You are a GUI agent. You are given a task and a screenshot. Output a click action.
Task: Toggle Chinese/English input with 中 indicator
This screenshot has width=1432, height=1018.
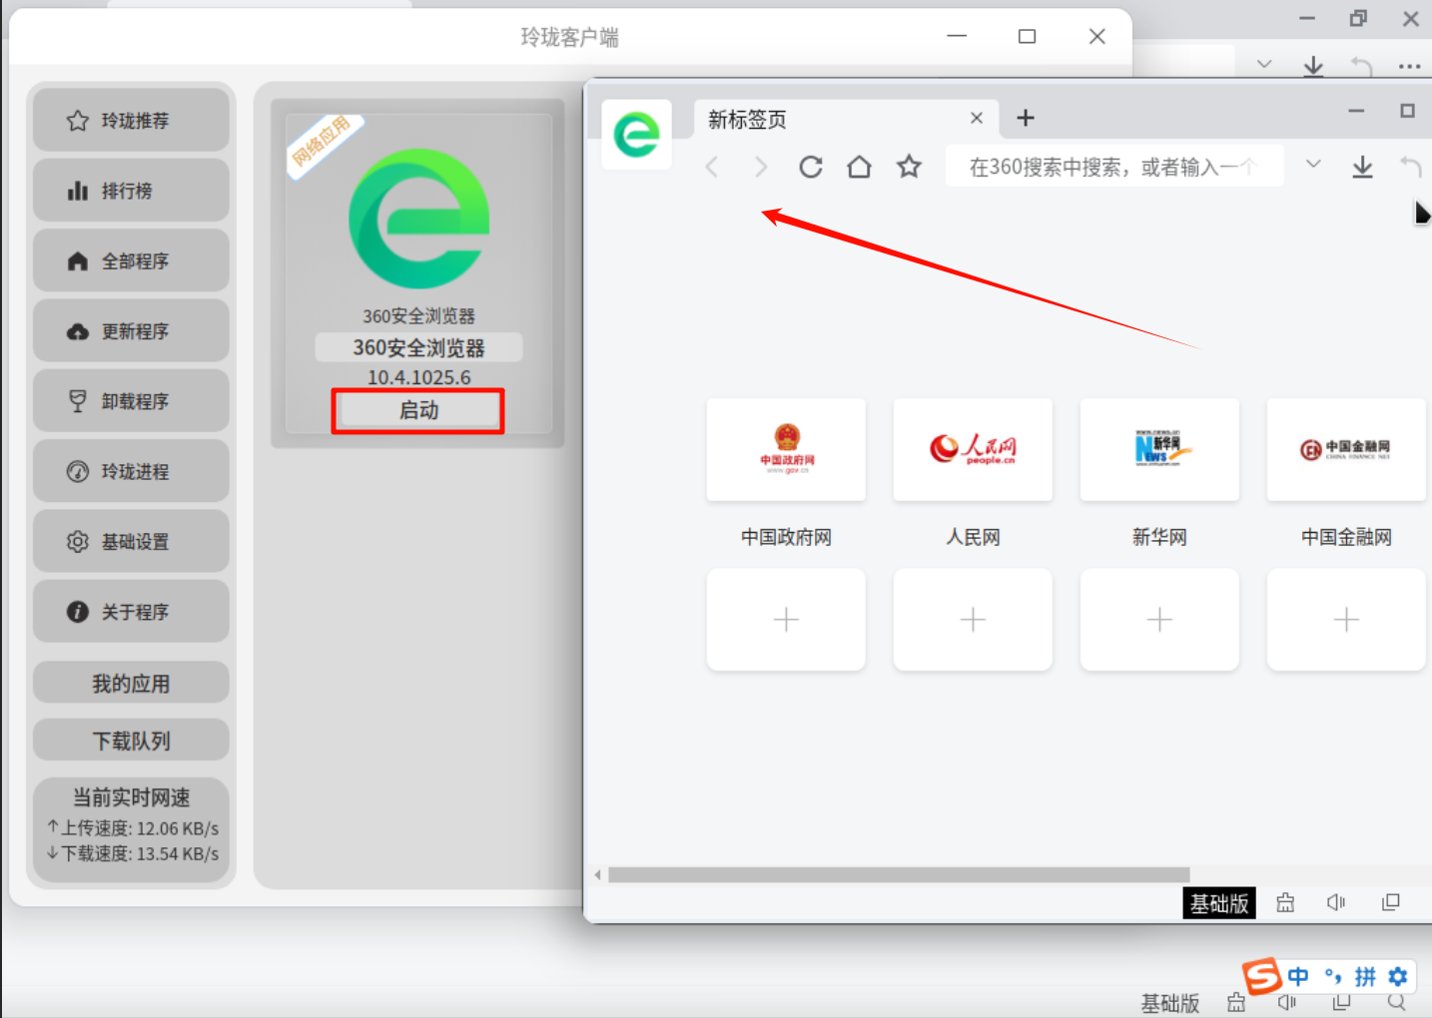[1297, 977]
